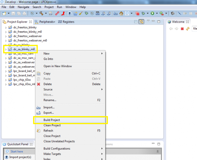Click the Refresh icon in Welcome browser
Viewport: 197px width, 160px height.
pos(188,29)
